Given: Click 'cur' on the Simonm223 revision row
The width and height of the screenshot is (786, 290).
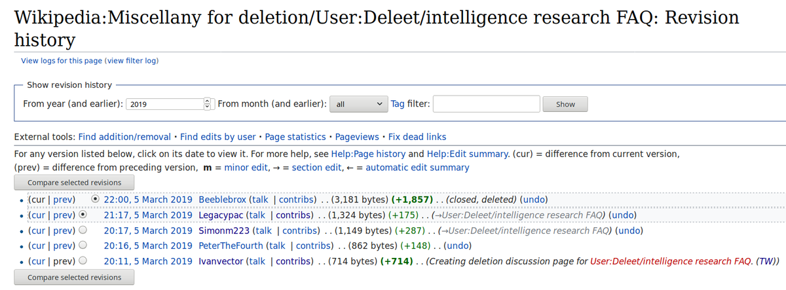Looking at the screenshot, I should click(38, 230).
